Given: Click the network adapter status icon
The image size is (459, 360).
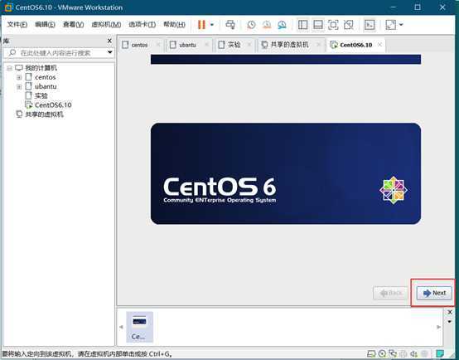Looking at the screenshot, I should (x=393, y=354).
